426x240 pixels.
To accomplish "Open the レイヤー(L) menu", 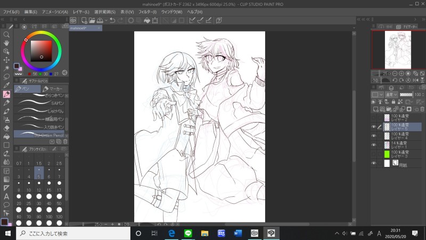I will click(x=81, y=11).
